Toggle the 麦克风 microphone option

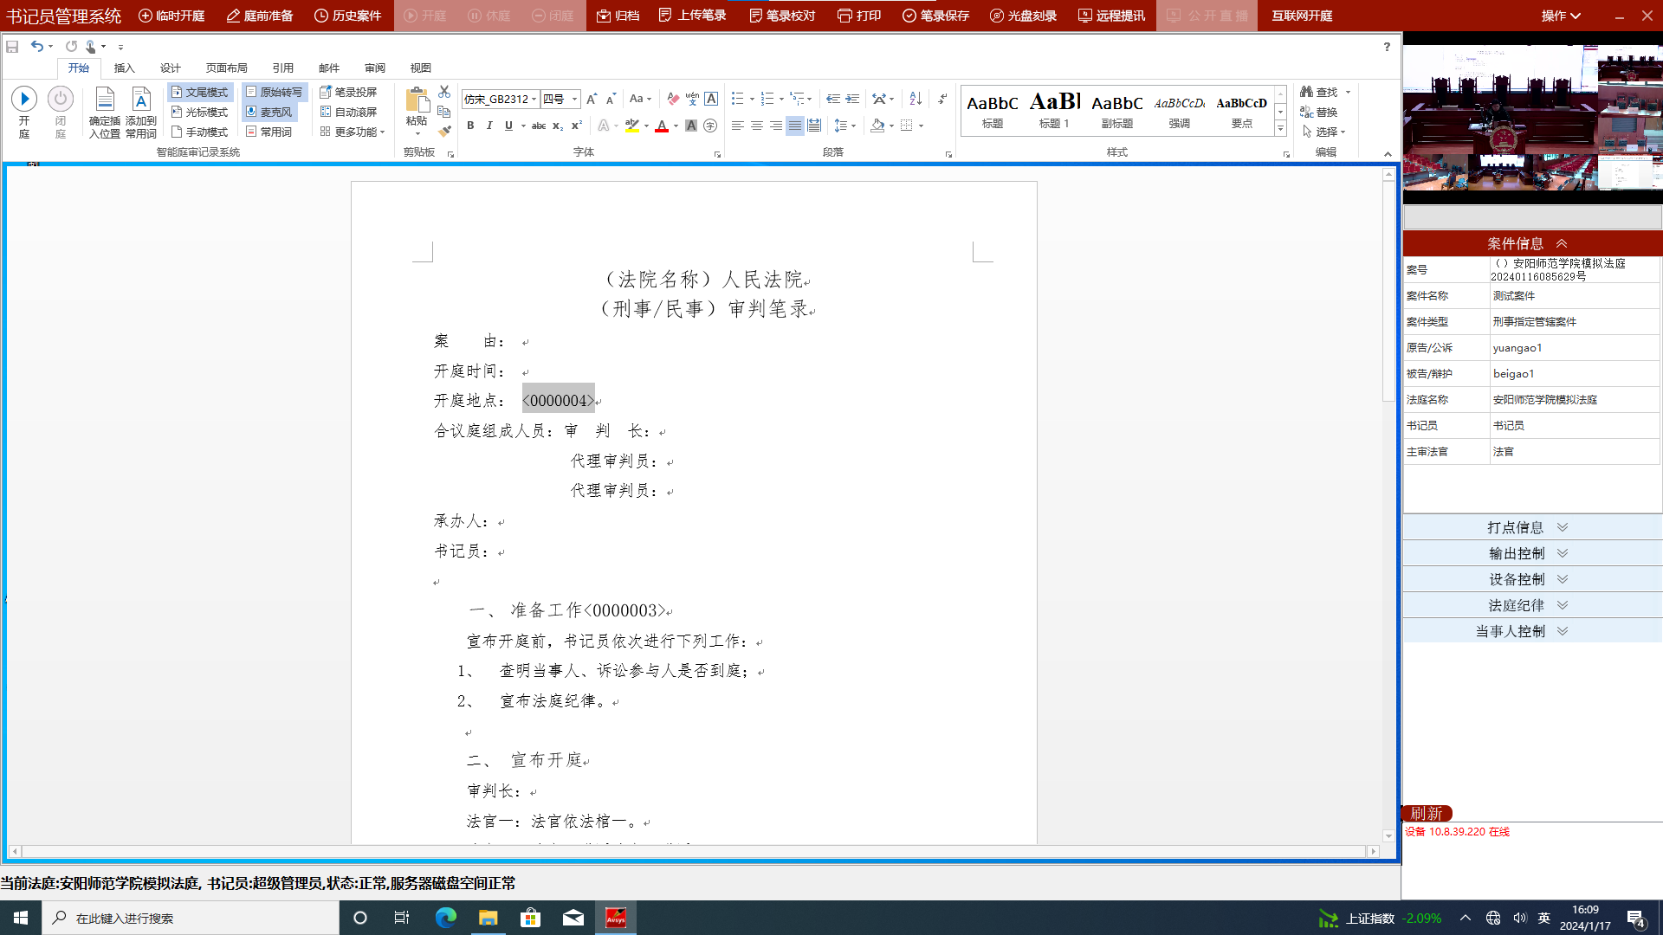coord(269,112)
